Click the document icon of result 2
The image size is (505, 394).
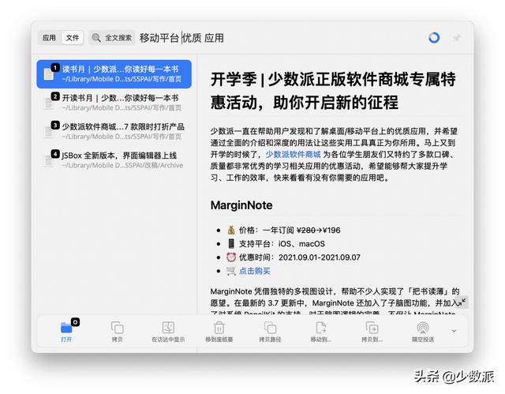pos(49,103)
